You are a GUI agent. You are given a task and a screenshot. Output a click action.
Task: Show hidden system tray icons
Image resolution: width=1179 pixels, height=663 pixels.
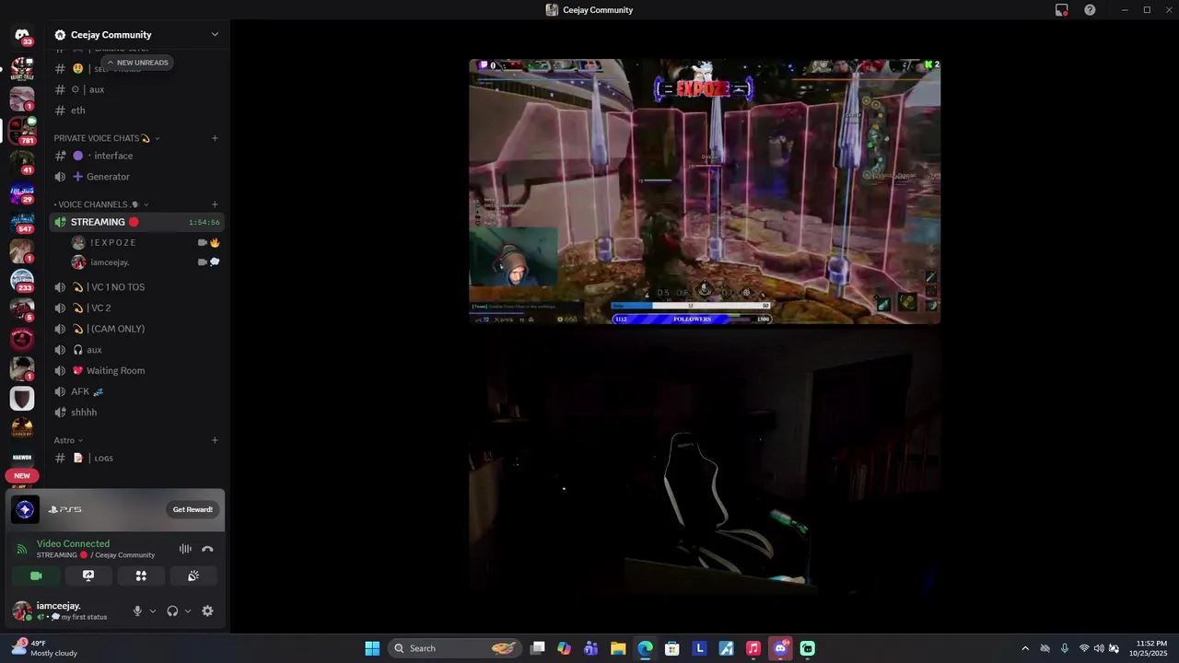pyautogui.click(x=1025, y=648)
